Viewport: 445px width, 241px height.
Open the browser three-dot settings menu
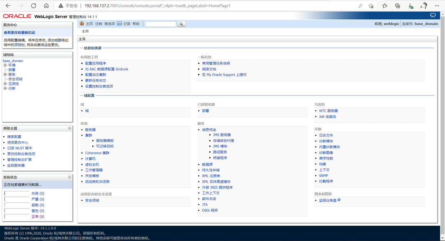(437, 6)
